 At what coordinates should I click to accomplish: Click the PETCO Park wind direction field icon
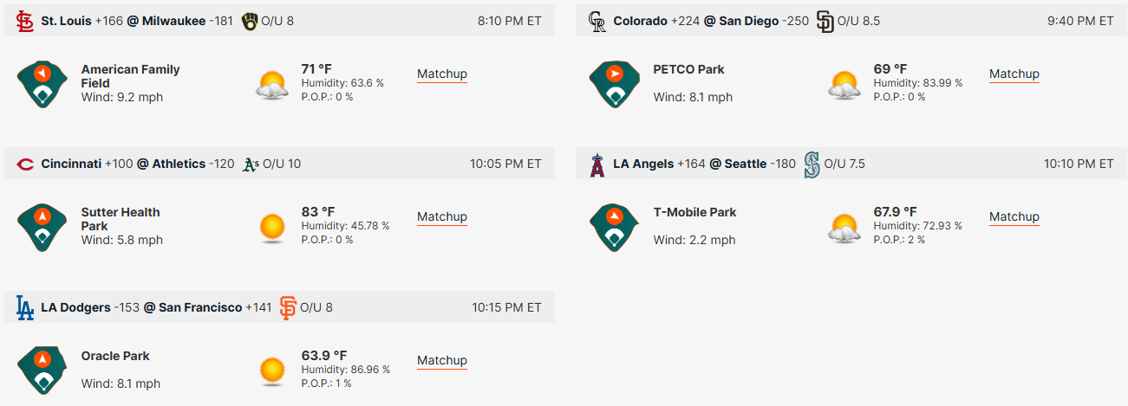click(615, 84)
